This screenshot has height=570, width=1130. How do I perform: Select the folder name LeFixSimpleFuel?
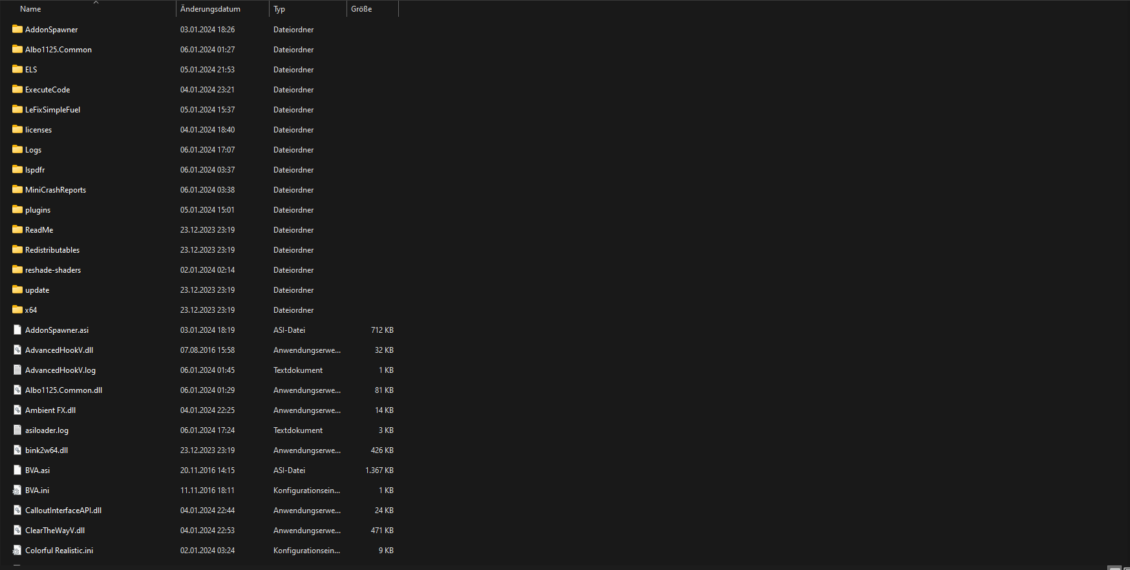pyautogui.click(x=53, y=110)
